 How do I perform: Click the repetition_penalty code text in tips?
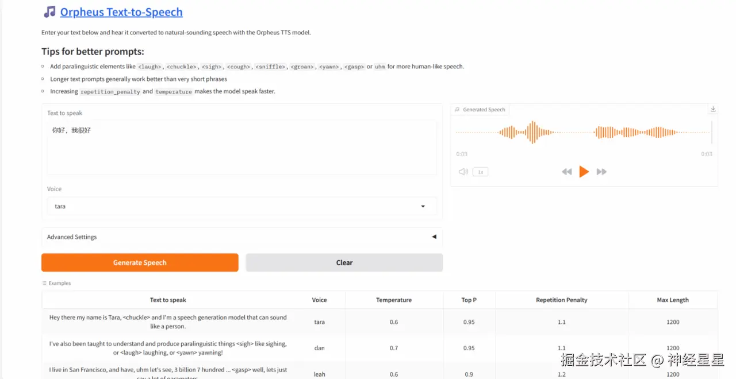point(110,91)
